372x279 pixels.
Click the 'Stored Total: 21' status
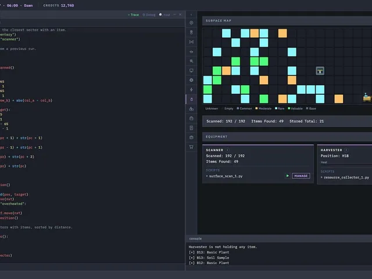pyautogui.click(x=306, y=121)
